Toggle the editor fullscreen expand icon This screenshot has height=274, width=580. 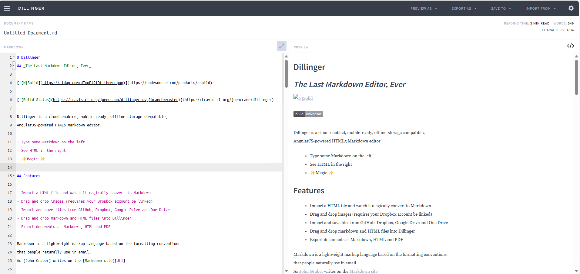pos(282,46)
